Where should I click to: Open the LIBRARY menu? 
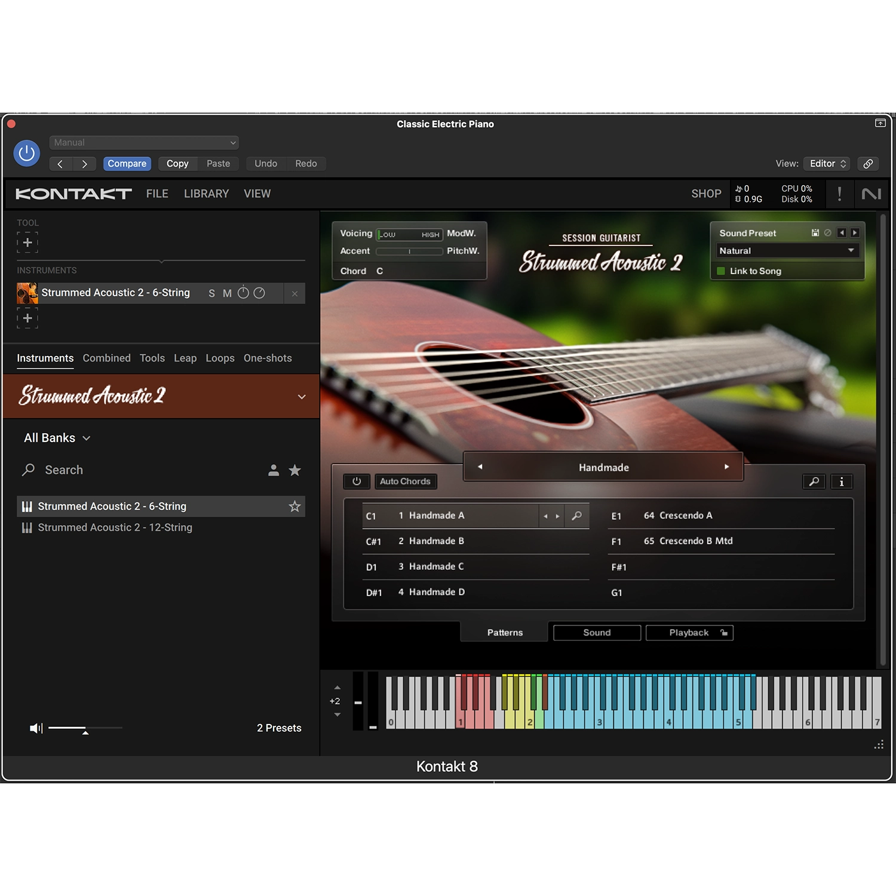click(x=206, y=194)
